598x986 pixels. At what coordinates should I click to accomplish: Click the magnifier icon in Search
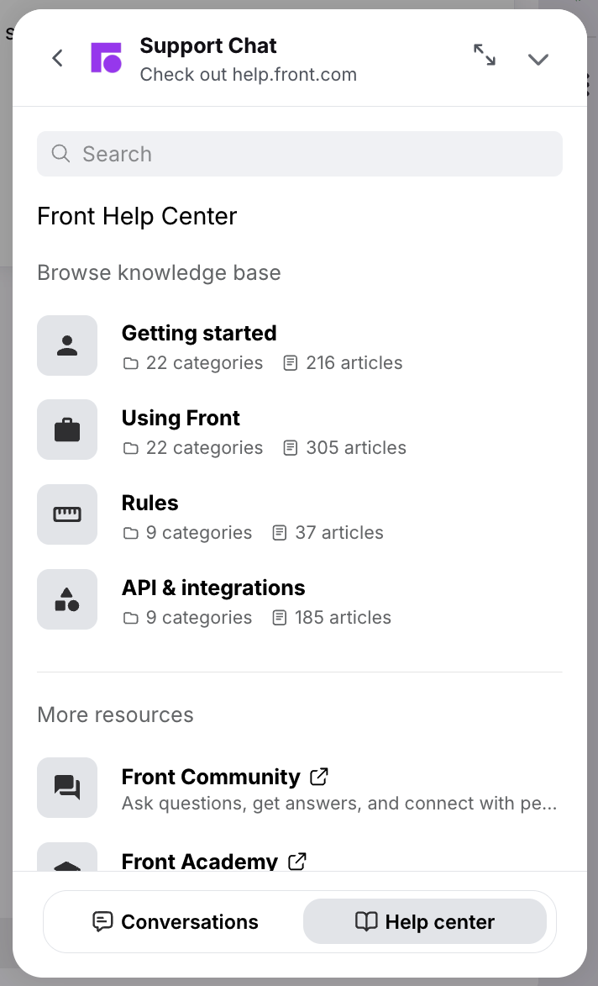[60, 154]
